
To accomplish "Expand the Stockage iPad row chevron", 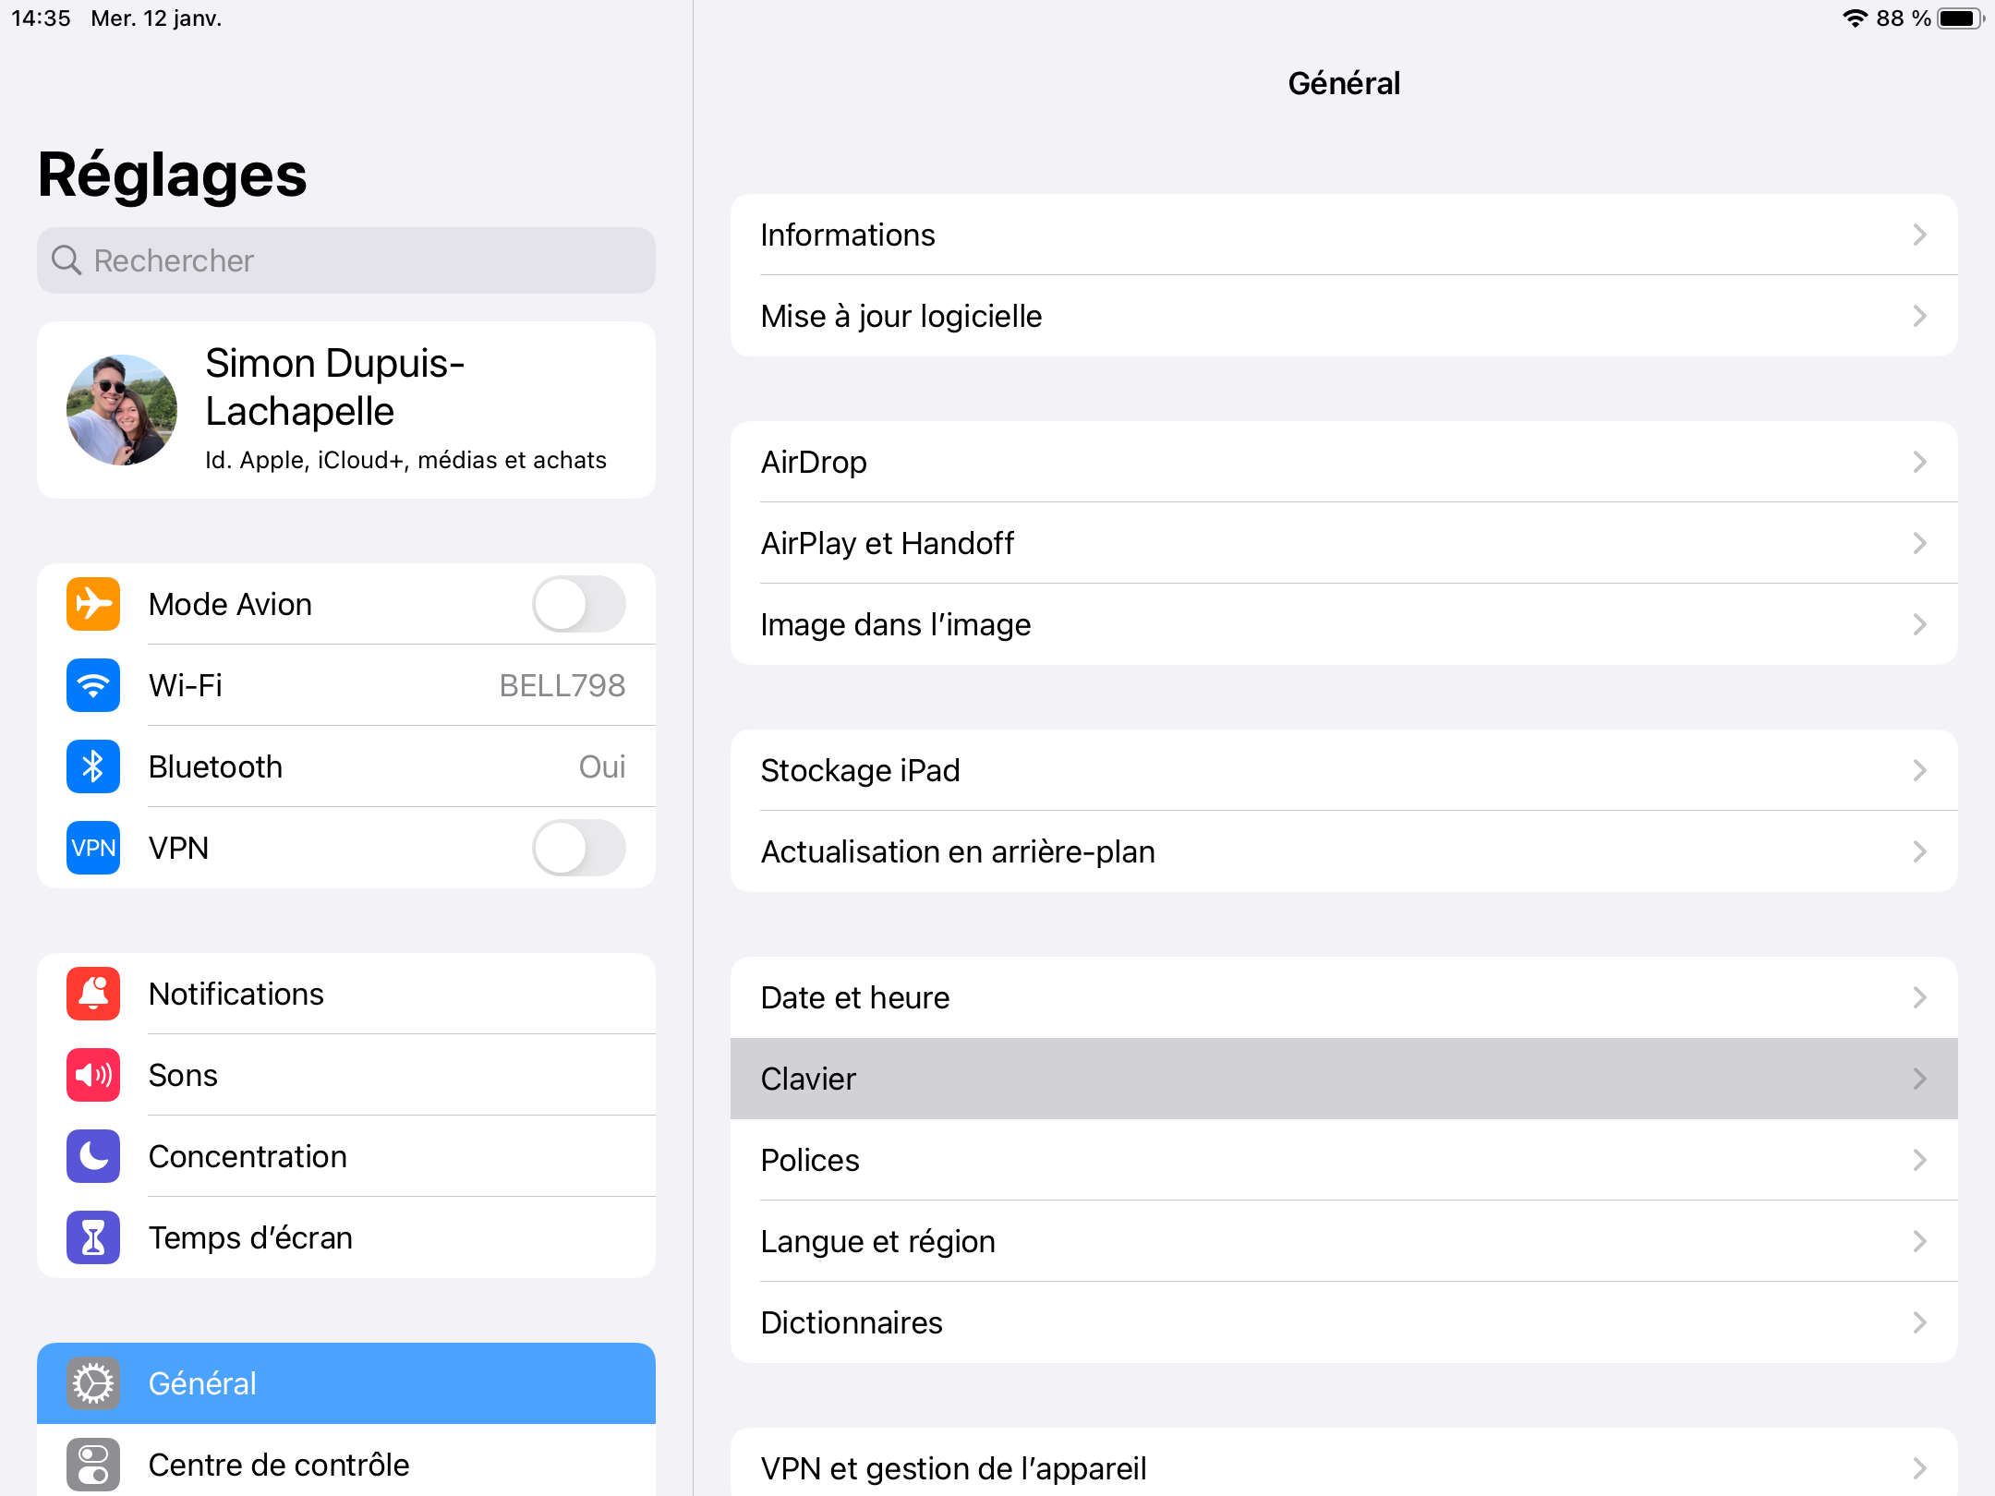I will (x=1919, y=770).
